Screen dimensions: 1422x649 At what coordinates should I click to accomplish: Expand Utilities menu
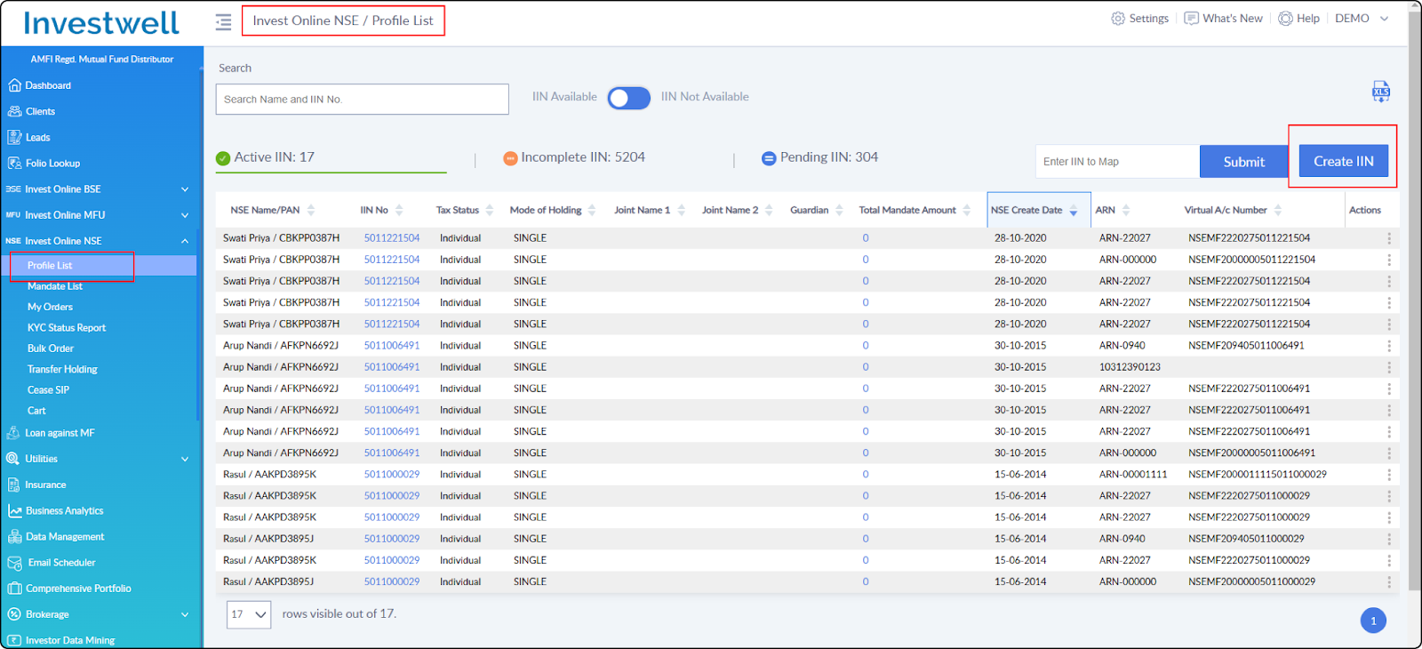[x=185, y=460]
